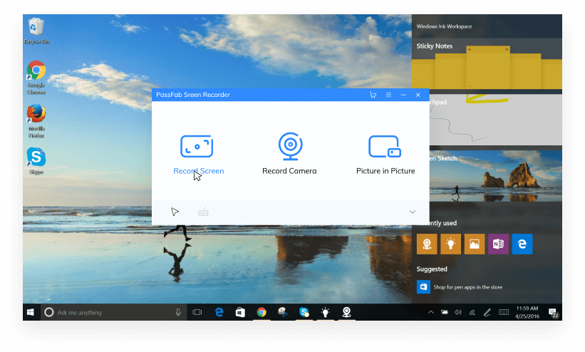This screenshot has width=585, height=352.
Task: Open the Photos tile in recently used
Action: tap(474, 244)
